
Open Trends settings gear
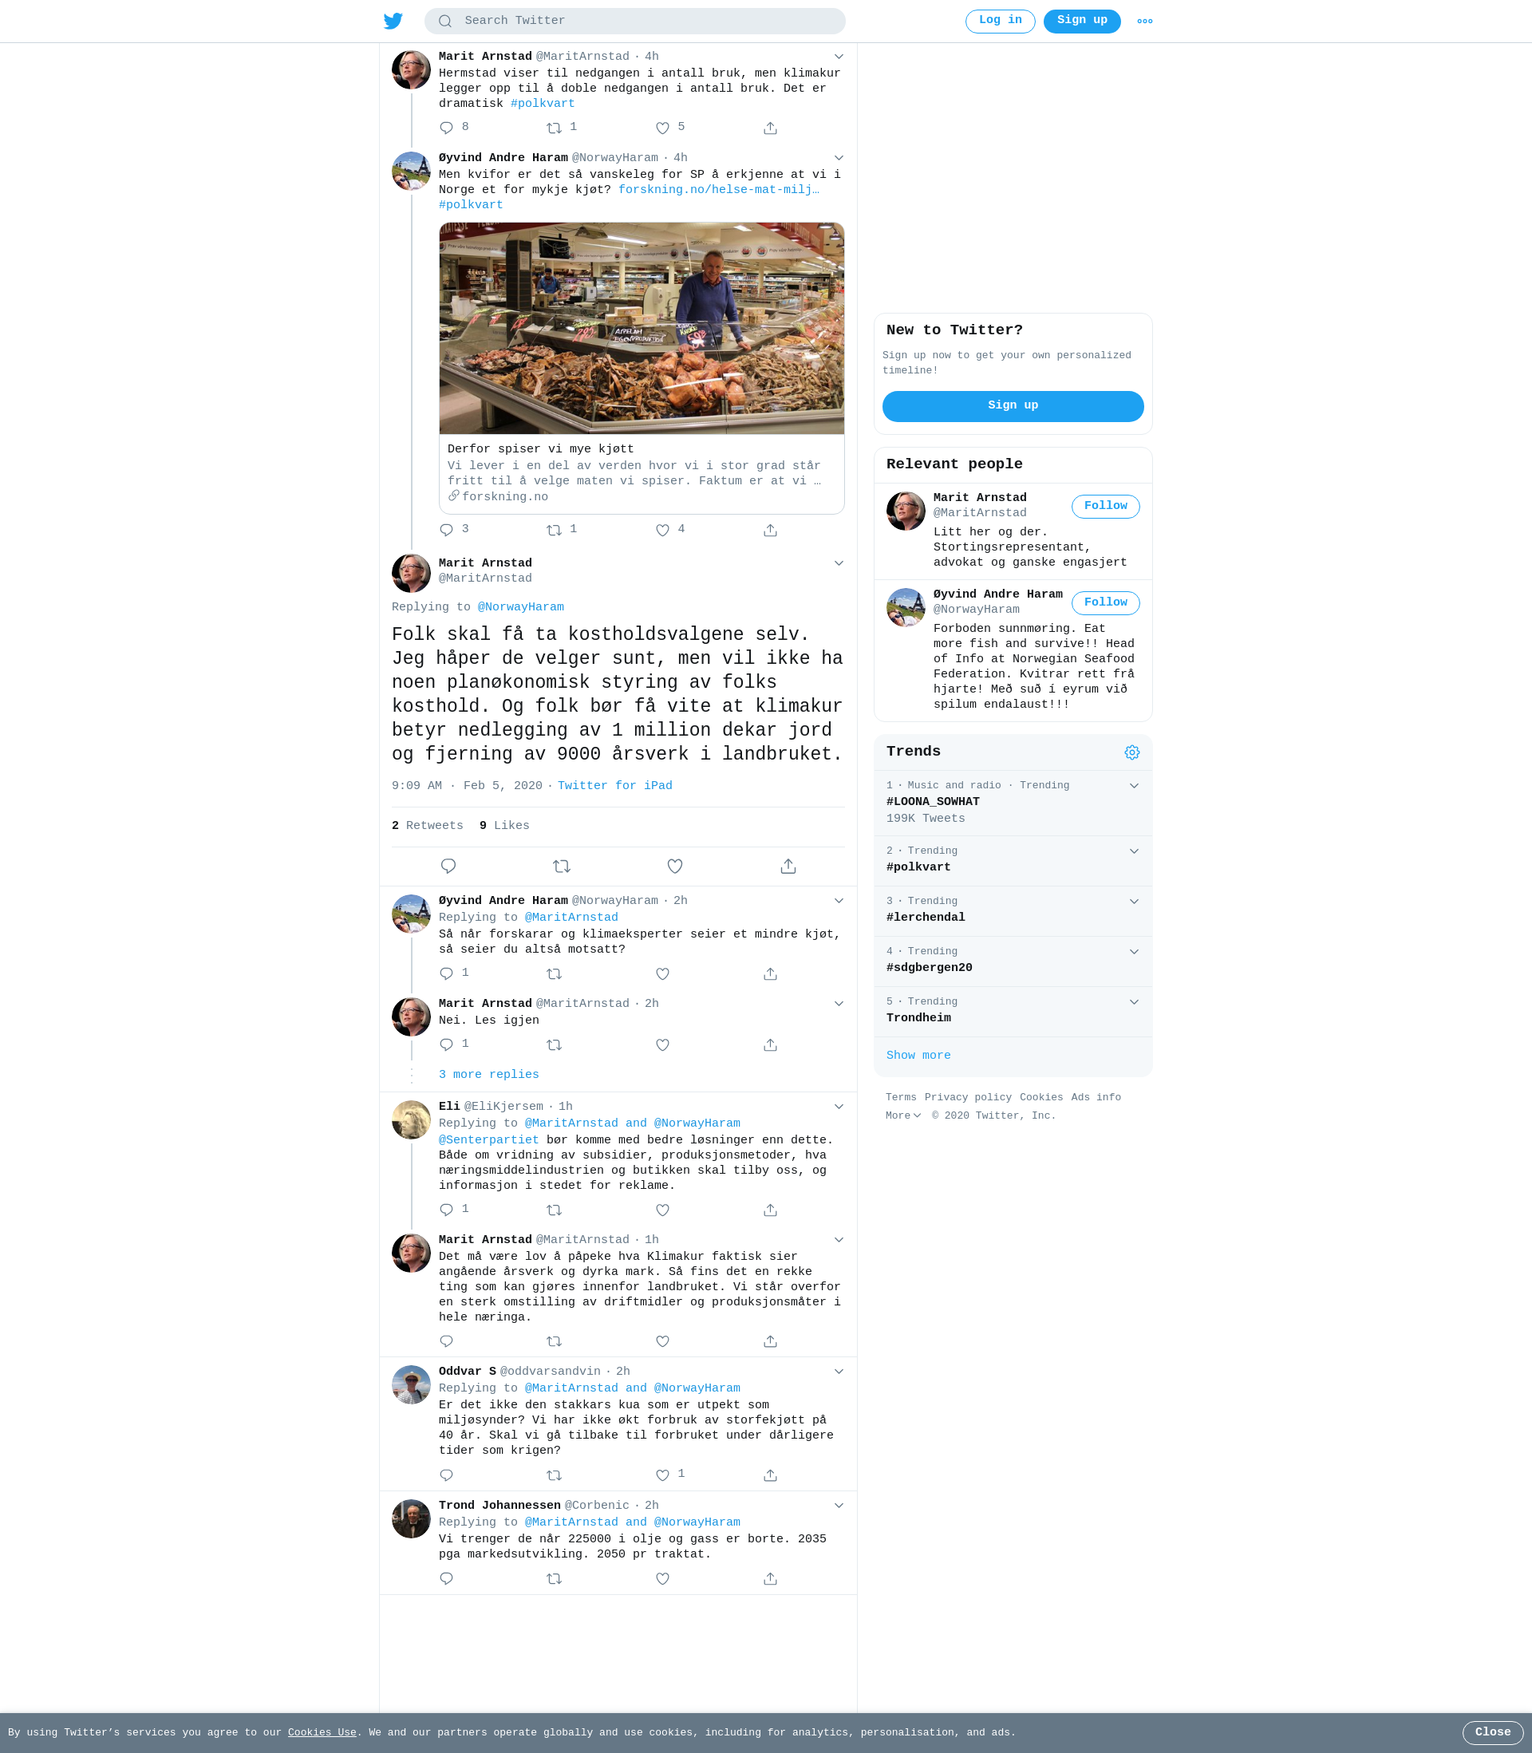point(1132,752)
